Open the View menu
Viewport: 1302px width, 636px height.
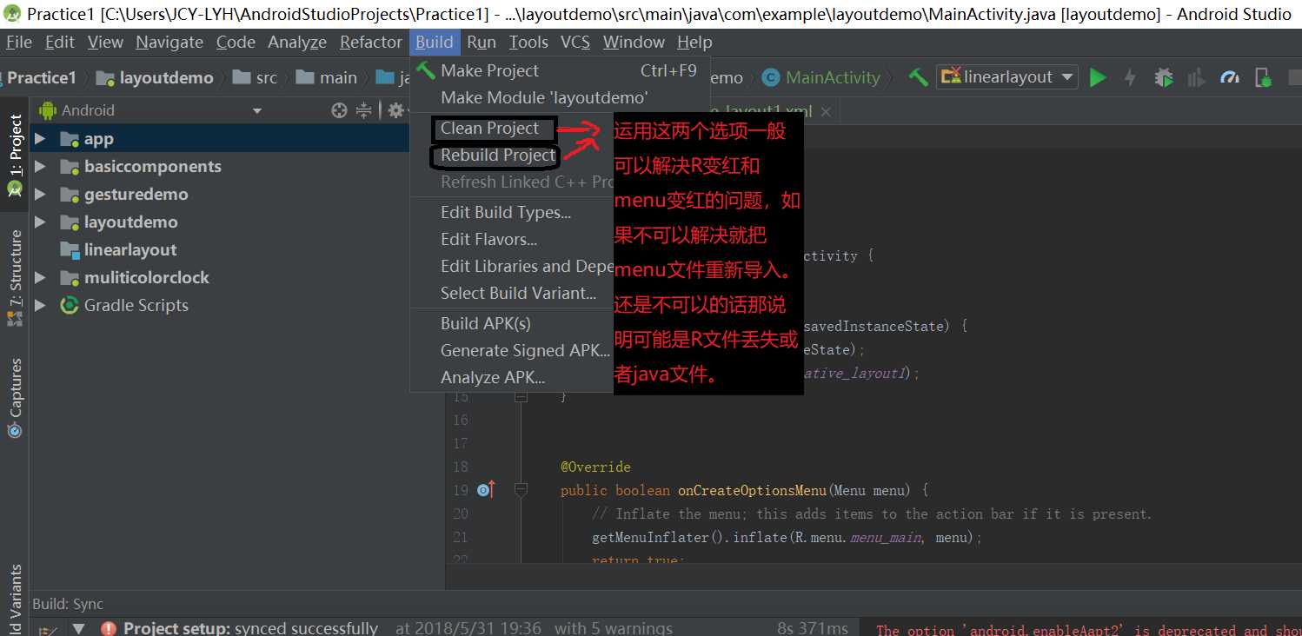[105, 42]
